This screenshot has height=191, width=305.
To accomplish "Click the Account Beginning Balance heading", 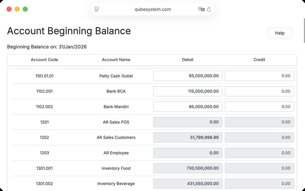I will point(69,31).
